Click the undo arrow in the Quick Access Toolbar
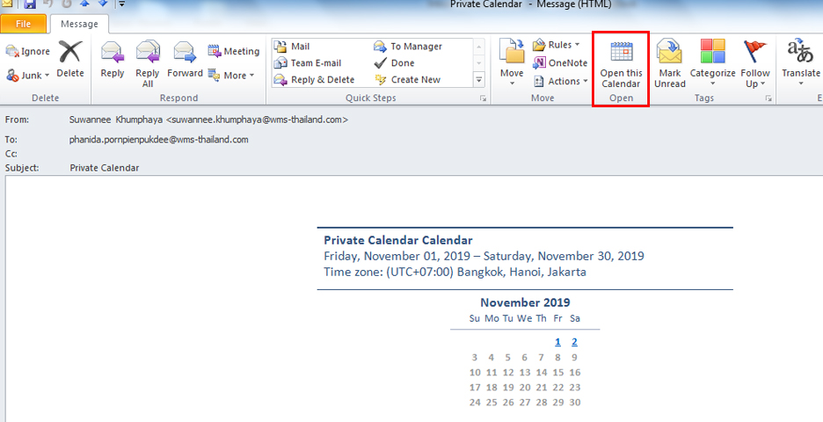This screenshot has width=823, height=422. pos(48,4)
